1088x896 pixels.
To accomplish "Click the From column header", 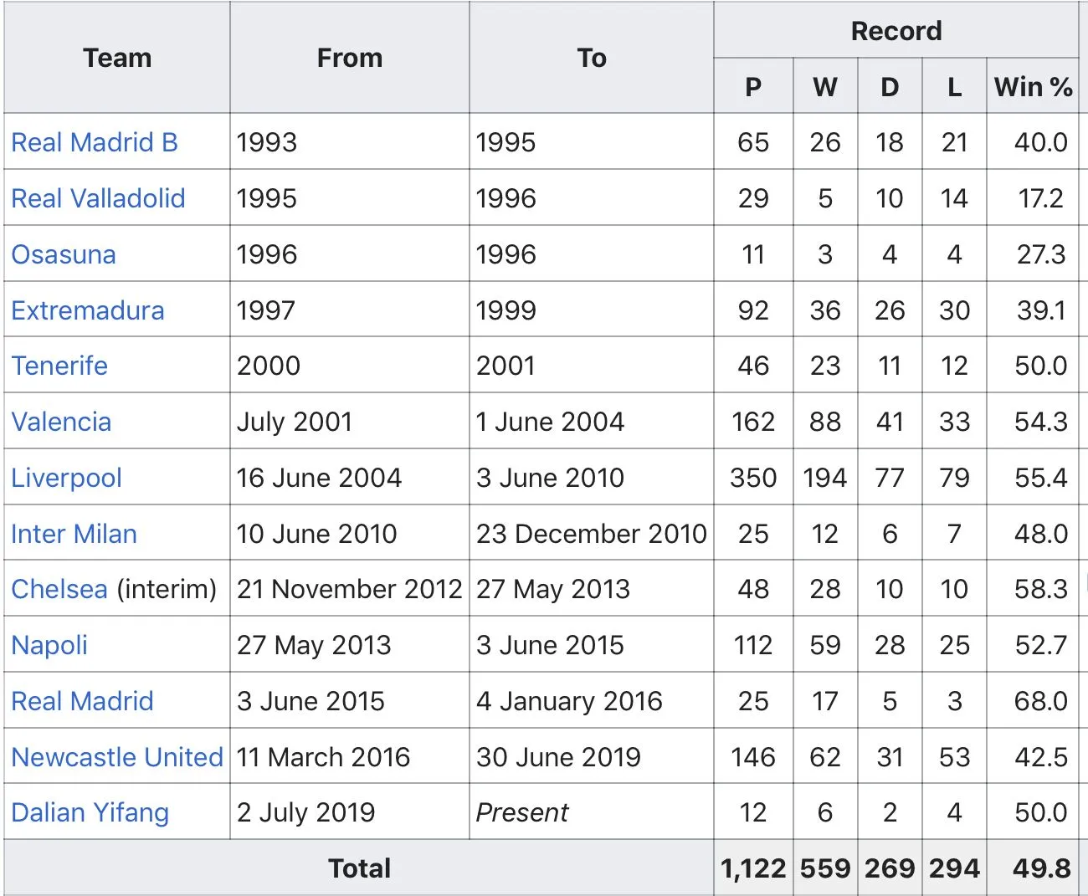I will pyautogui.click(x=350, y=58).
